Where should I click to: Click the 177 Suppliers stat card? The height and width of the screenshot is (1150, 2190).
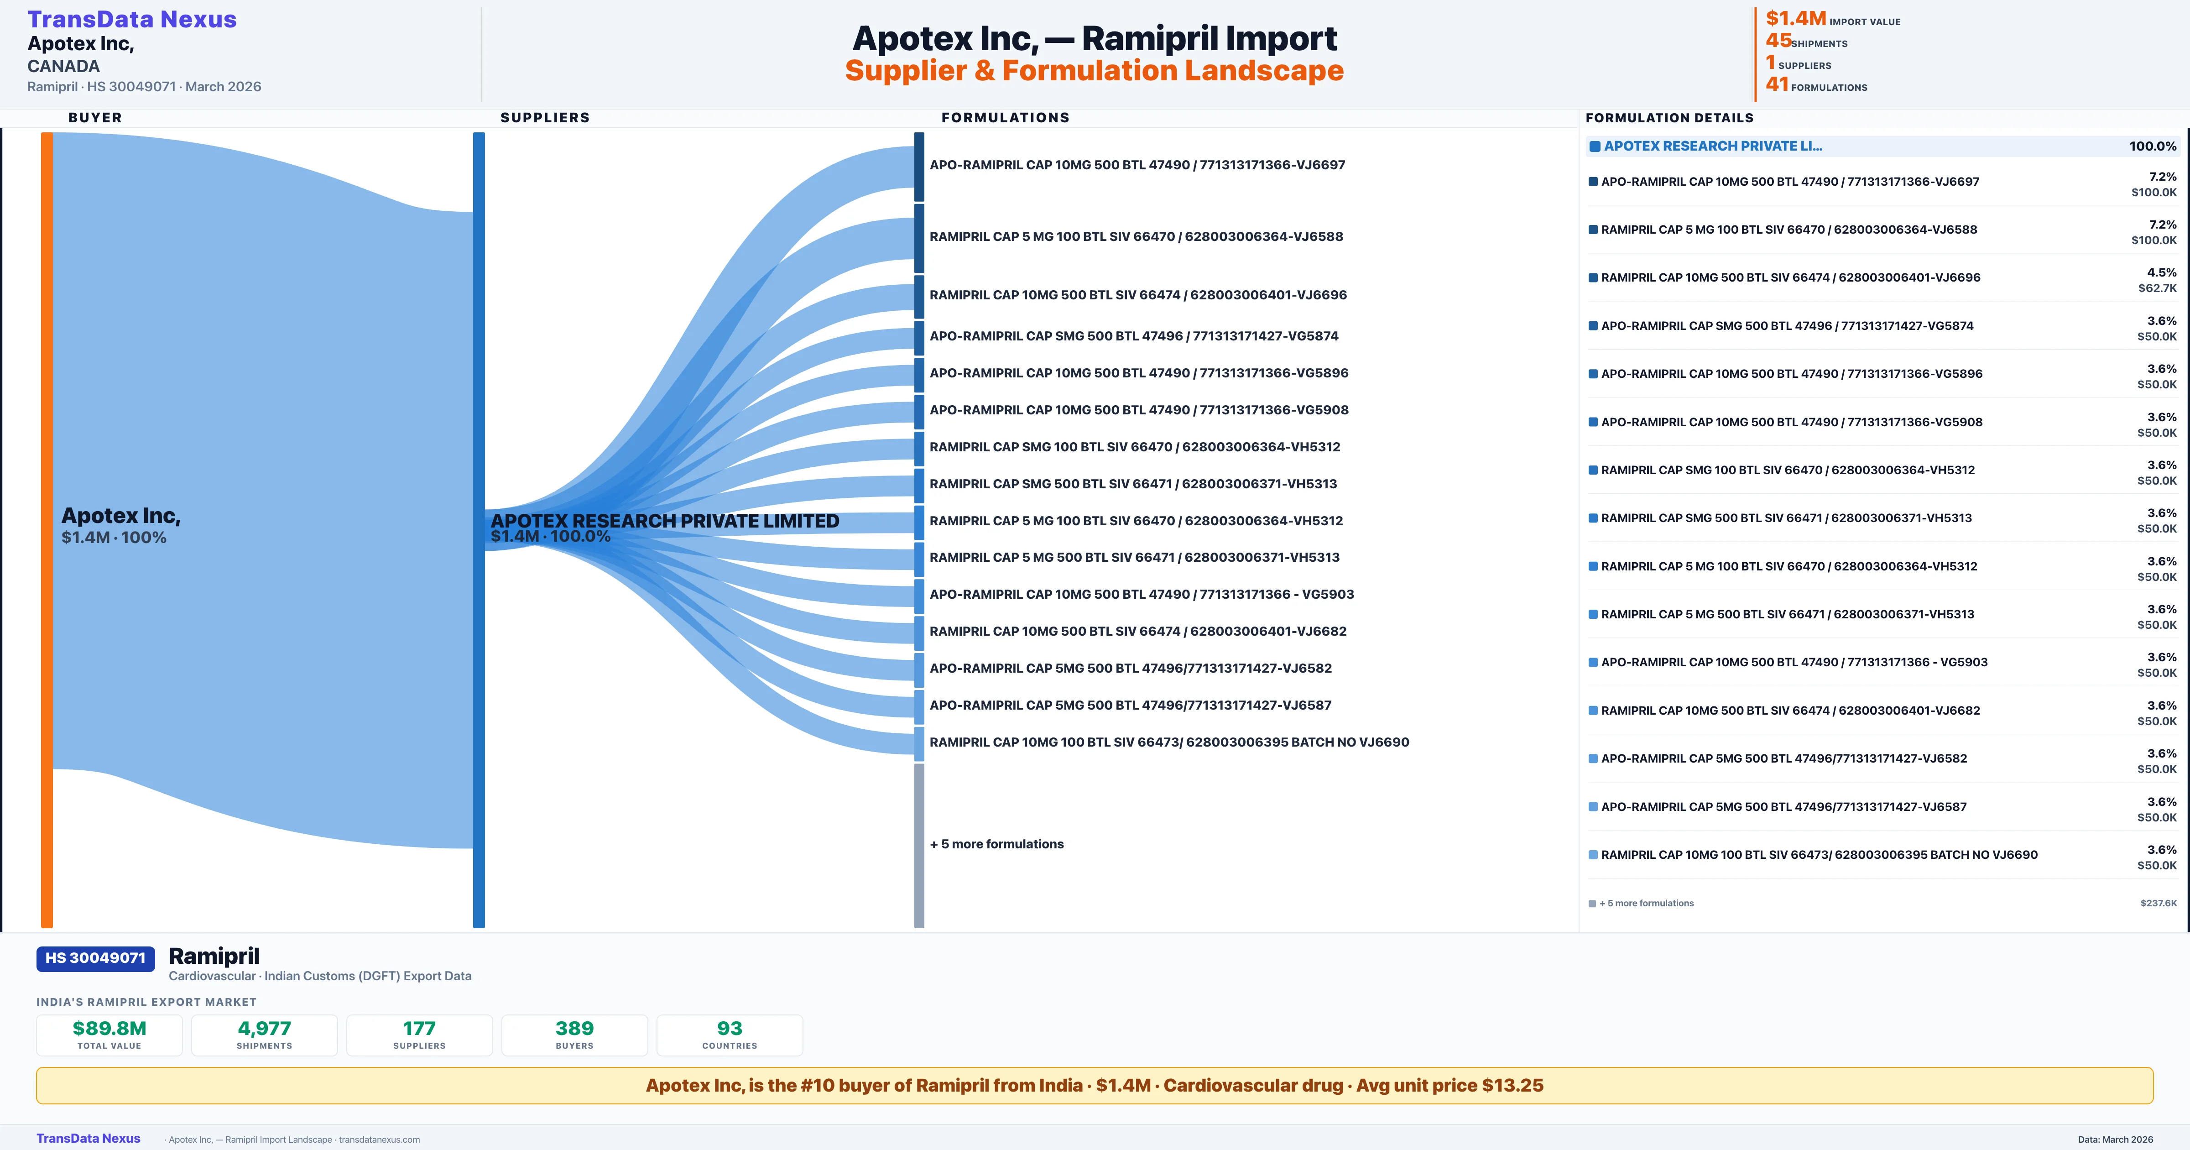point(419,1035)
